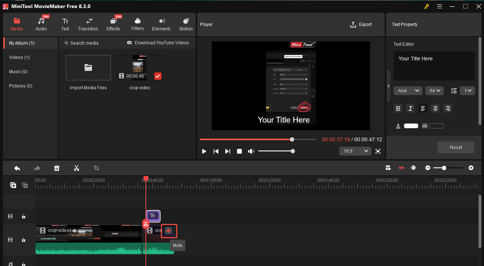
Task: Add a new track with the plus icon
Action: pyautogui.click(x=13, y=185)
